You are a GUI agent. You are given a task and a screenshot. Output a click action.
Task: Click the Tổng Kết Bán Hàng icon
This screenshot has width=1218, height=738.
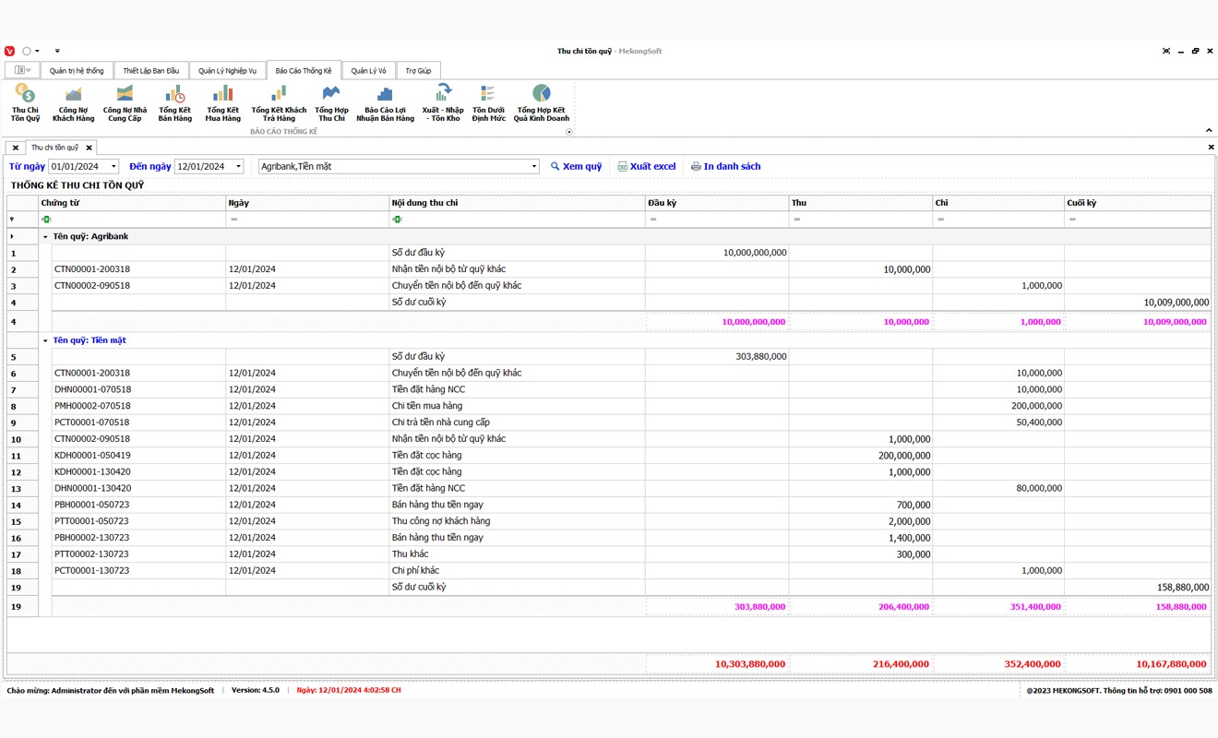pyautogui.click(x=174, y=101)
